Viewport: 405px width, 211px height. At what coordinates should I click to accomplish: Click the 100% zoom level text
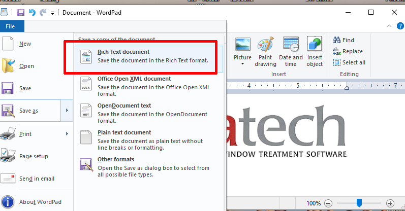(x=314, y=203)
